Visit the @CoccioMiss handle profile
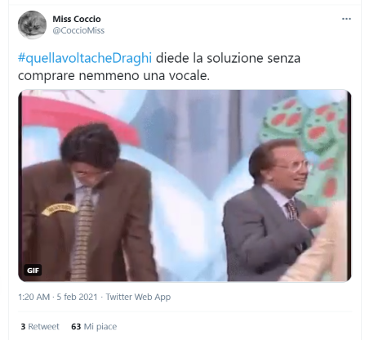 coord(78,30)
